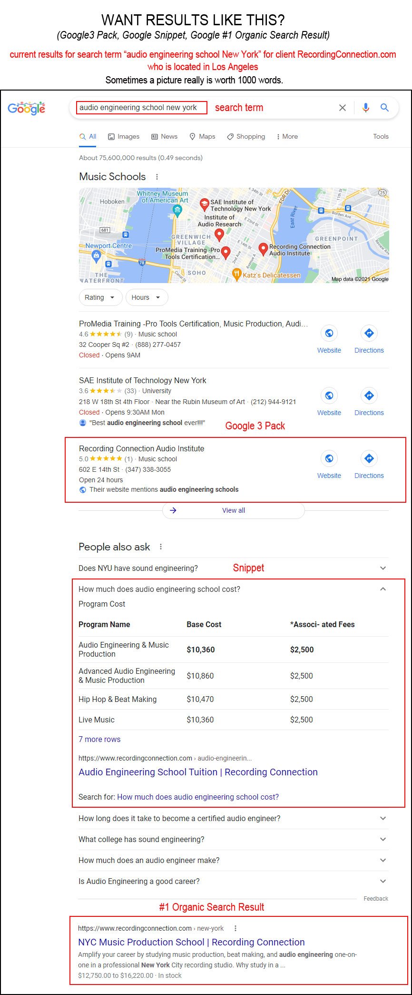Click the Feedback link
Image resolution: width=412 pixels, height=995 pixels.
pyautogui.click(x=376, y=898)
